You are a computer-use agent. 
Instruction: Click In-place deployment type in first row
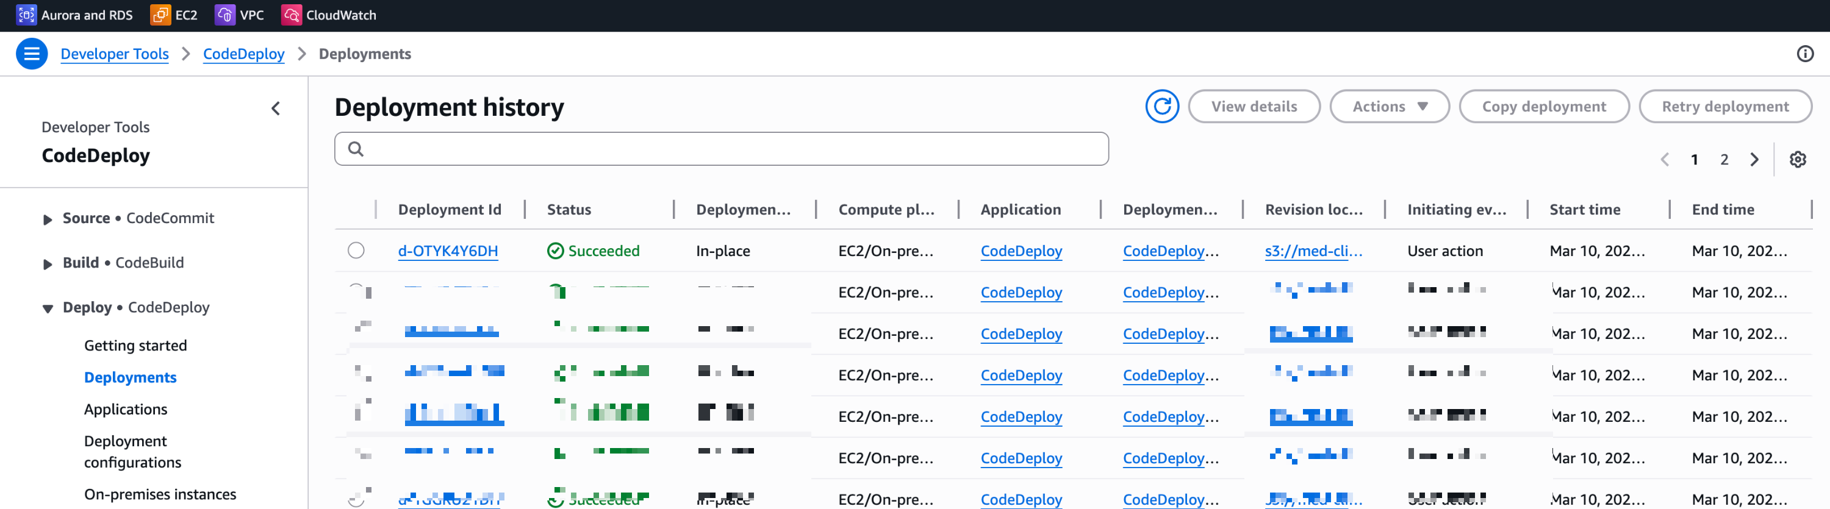(x=722, y=251)
